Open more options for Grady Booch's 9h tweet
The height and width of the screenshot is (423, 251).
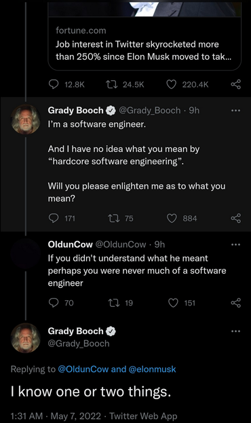[235, 111]
